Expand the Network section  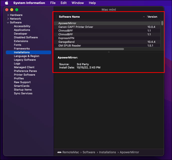[8, 19]
